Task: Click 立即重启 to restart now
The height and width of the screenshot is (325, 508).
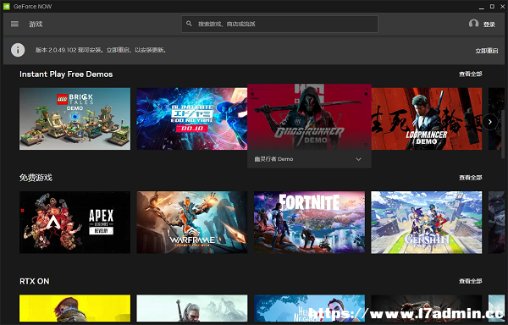Action: pos(487,51)
